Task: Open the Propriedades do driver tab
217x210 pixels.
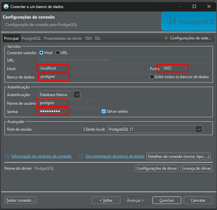Action: 63,38
